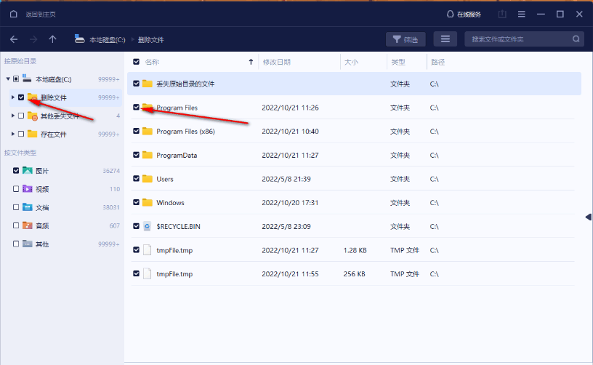Click 'return to home' text link

click(x=41, y=15)
